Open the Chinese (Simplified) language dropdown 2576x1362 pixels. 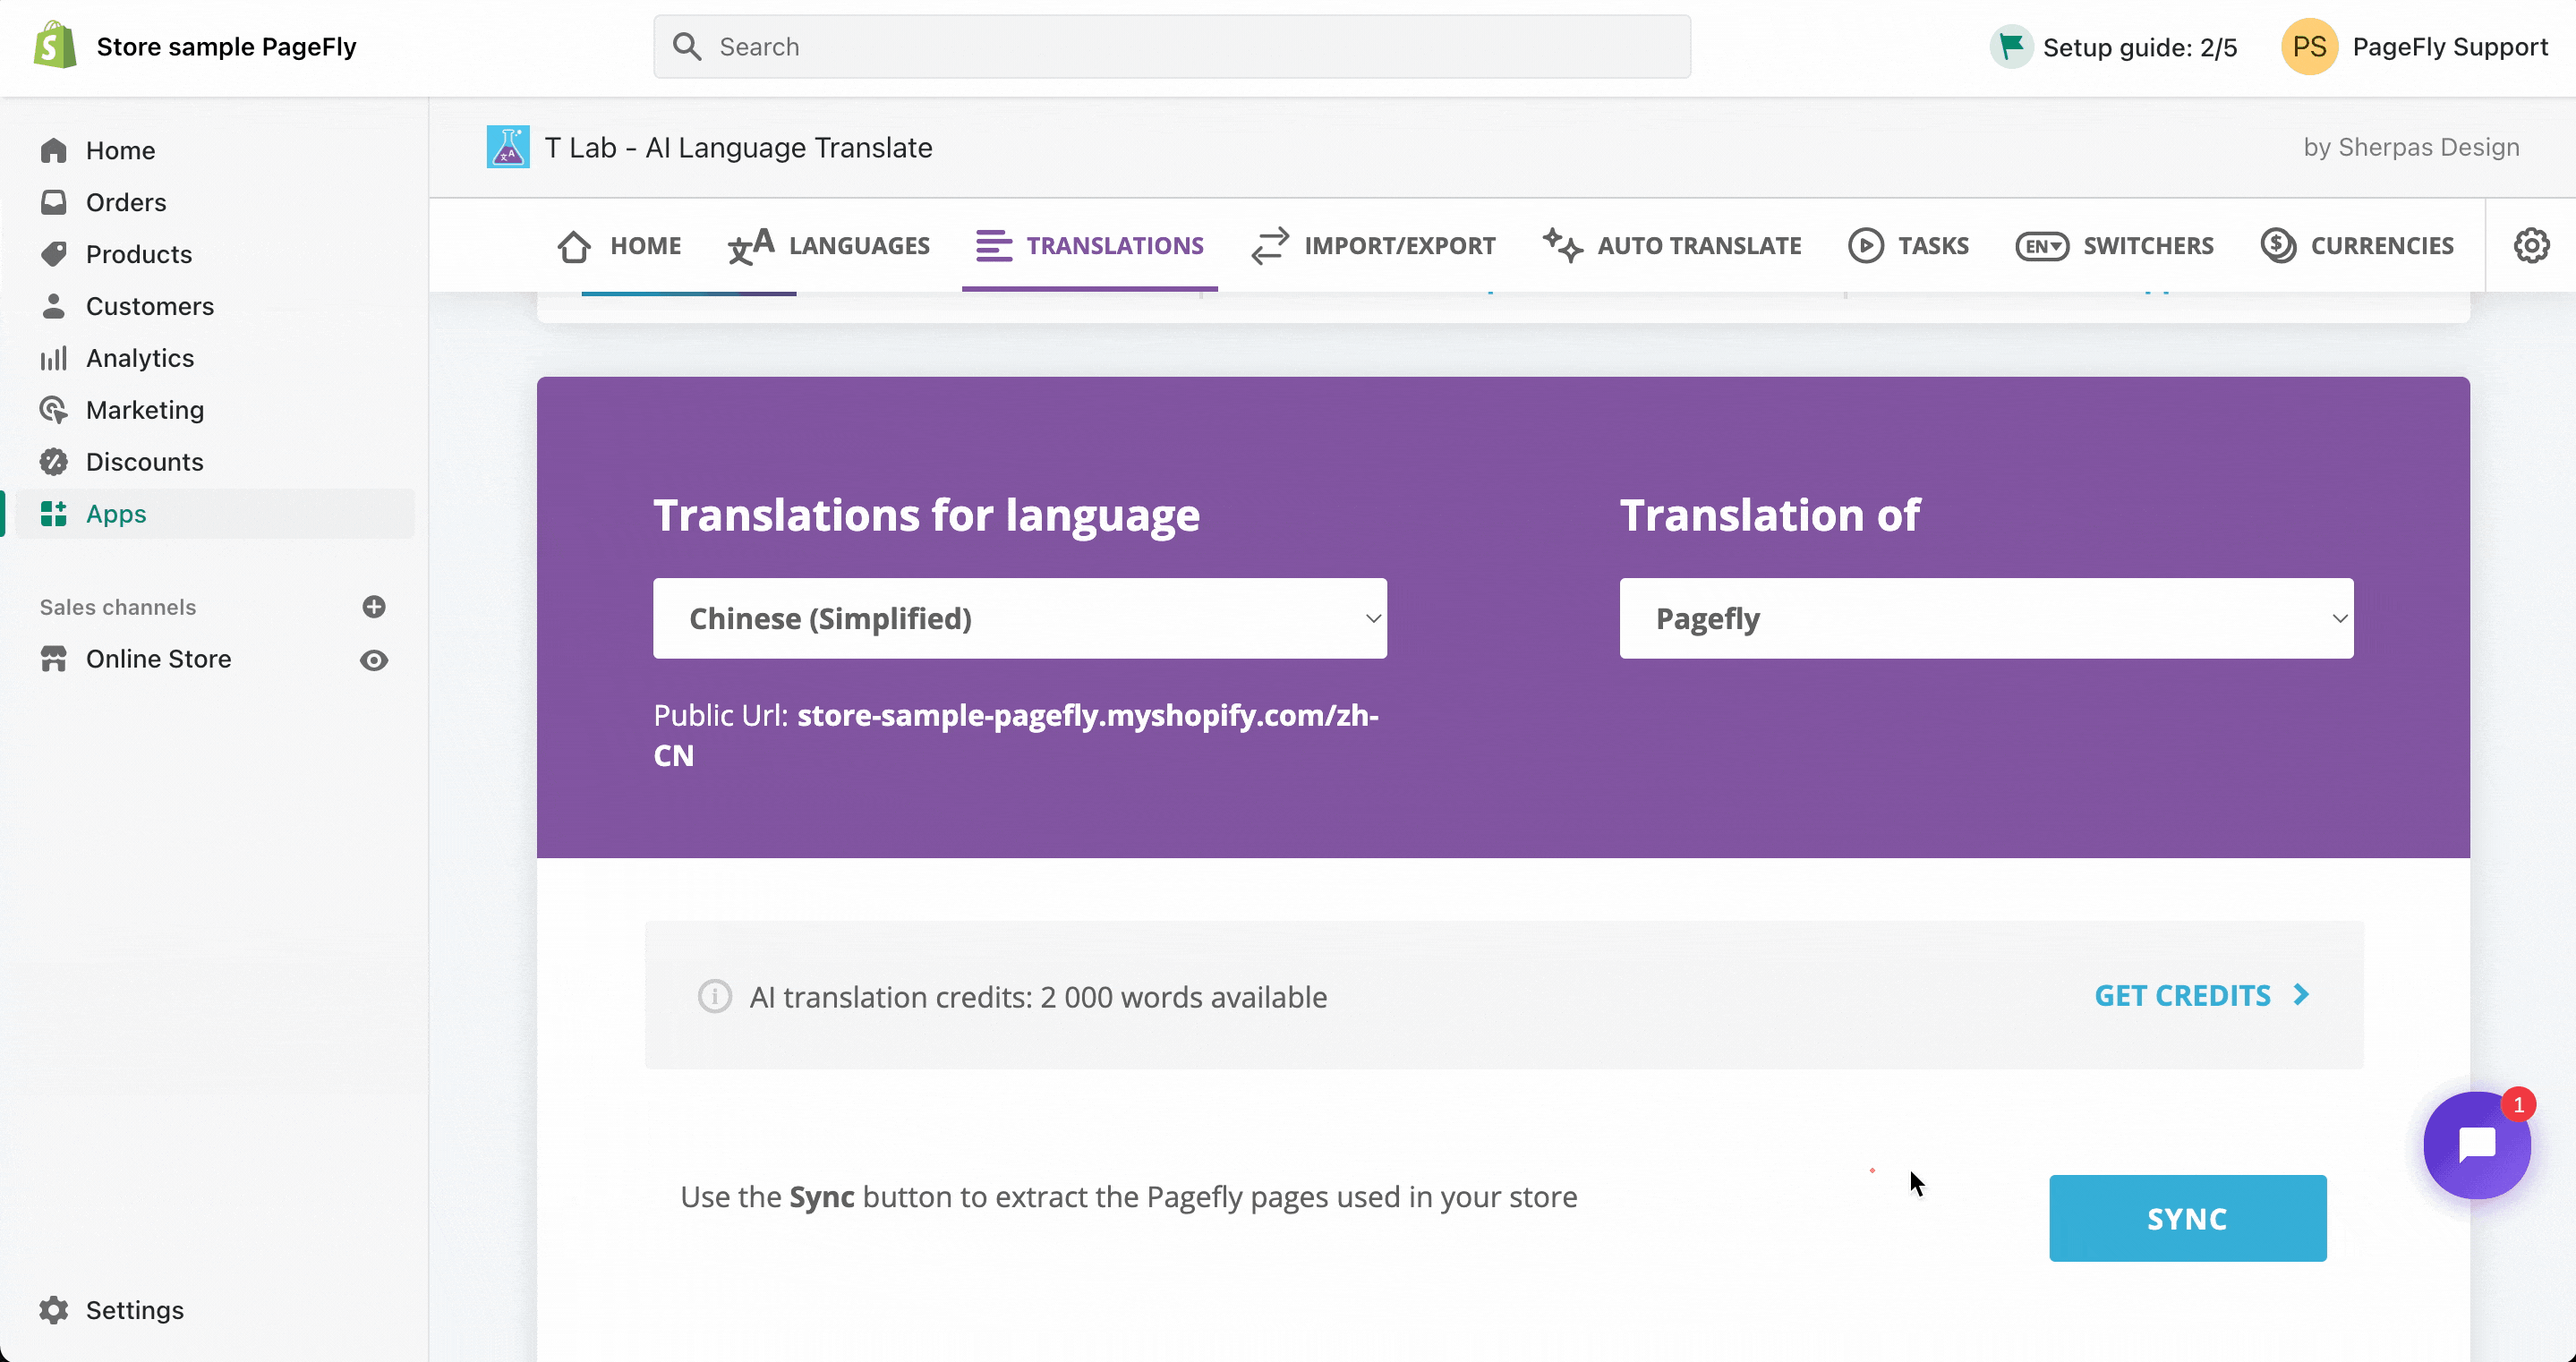tap(1020, 618)
